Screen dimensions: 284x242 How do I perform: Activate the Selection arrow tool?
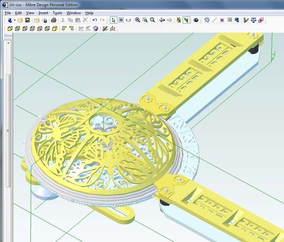point(114,20)
